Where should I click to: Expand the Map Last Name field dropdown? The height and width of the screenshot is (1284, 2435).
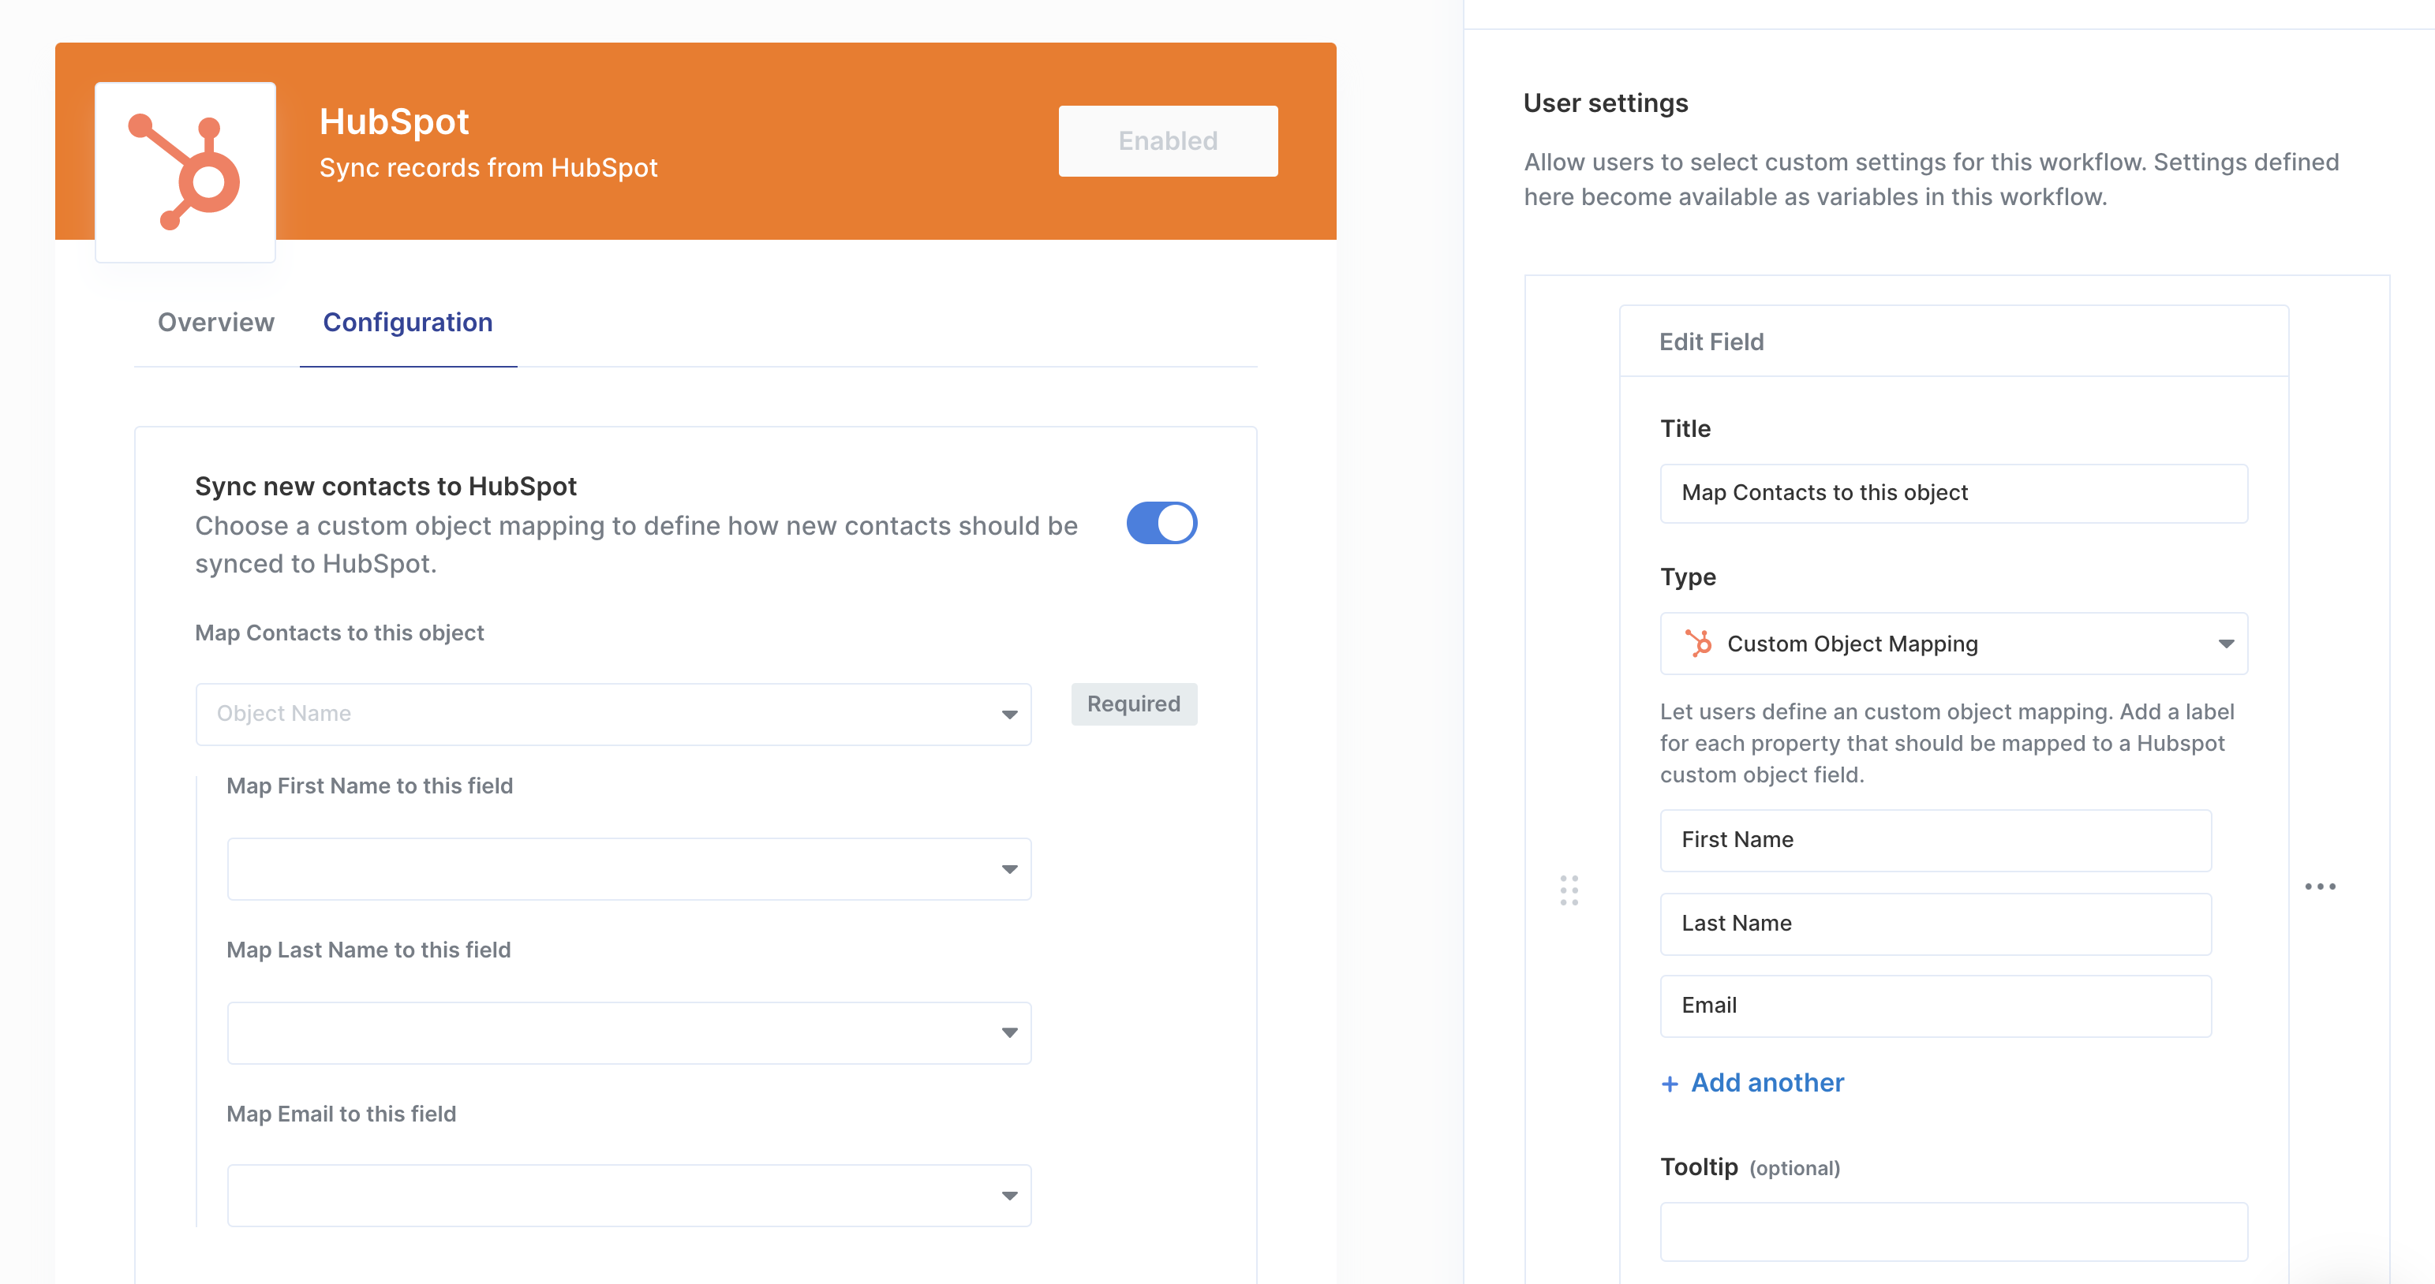point(629,1032)
